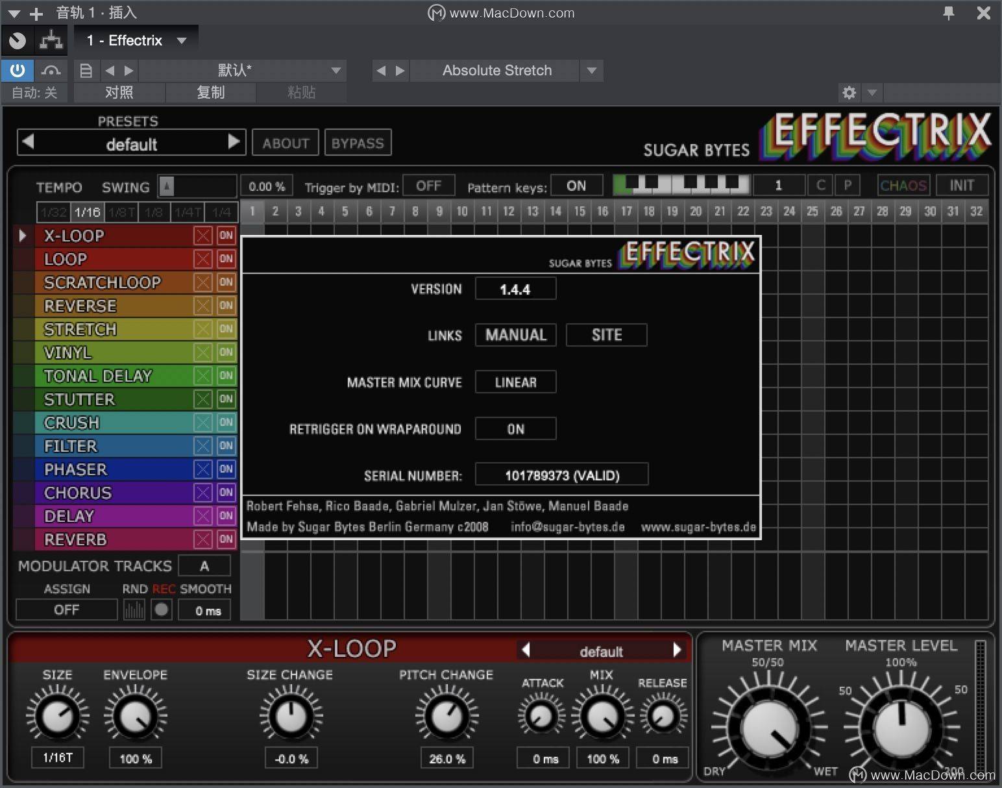Clear the LOOP track with X icon

pyautogui.click(x=203, y=259)
